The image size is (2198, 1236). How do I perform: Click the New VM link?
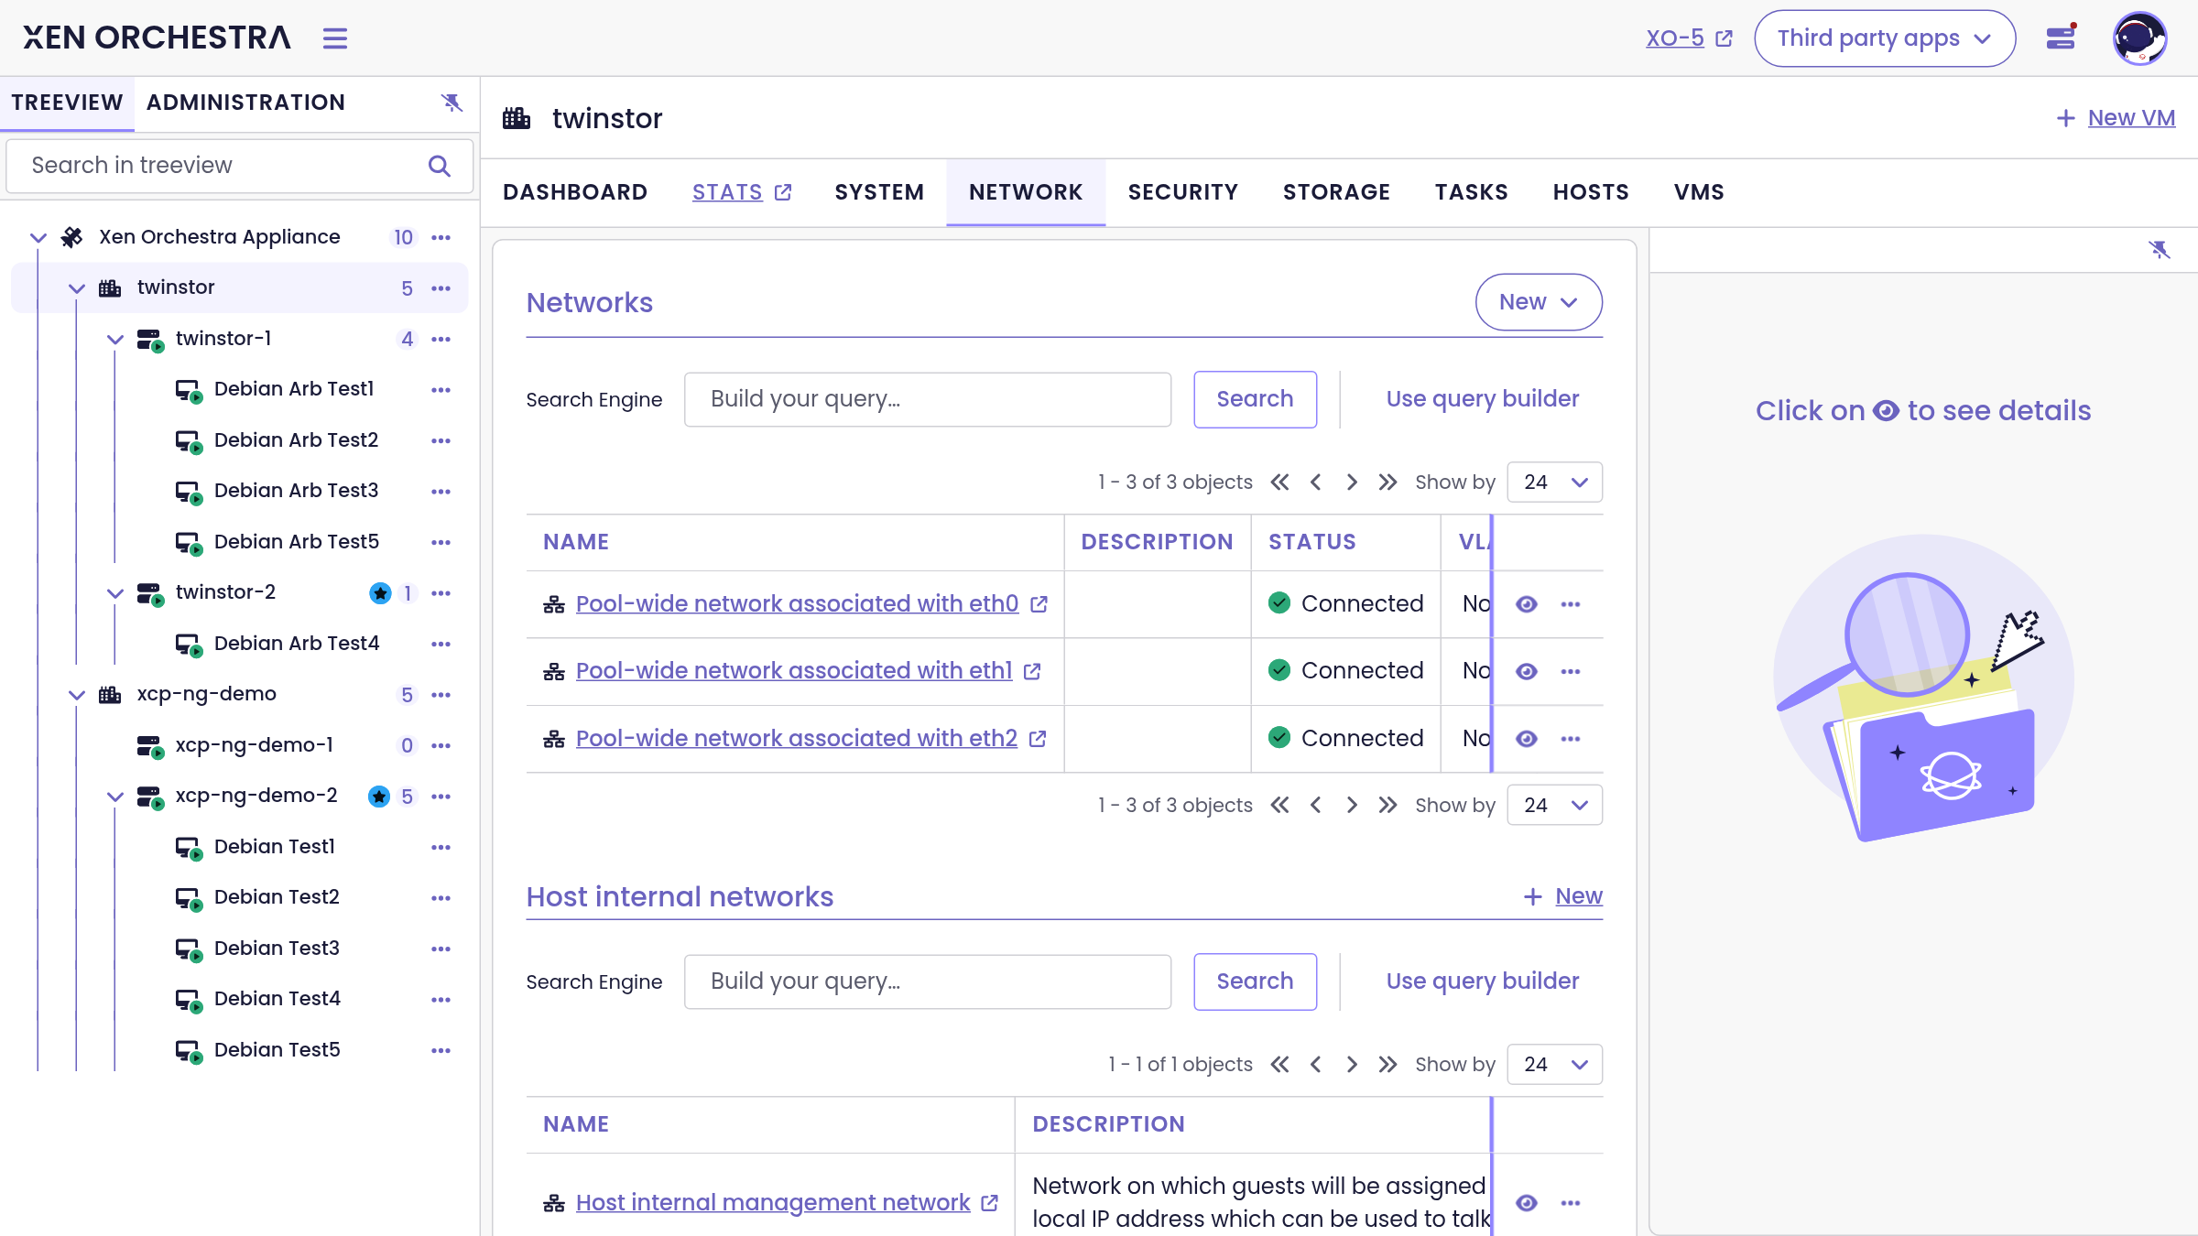(x=2116, y=118)
